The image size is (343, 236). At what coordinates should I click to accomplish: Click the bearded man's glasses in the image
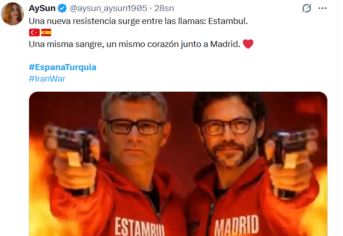coord(228,127)
